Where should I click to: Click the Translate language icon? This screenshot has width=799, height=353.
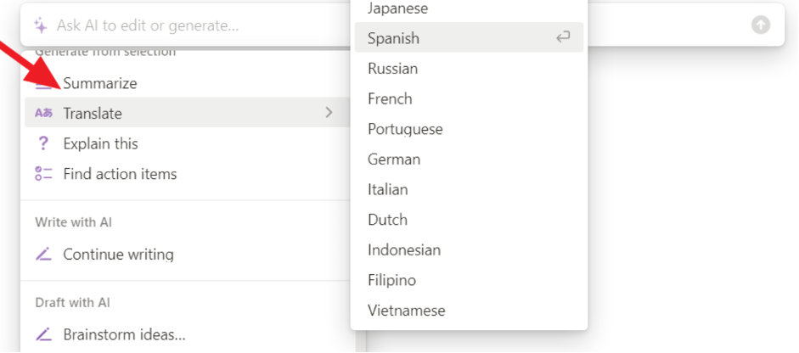point(43,113)
